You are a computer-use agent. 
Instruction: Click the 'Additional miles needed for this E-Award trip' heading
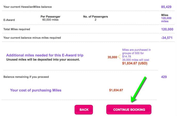(x=45, y=55)
